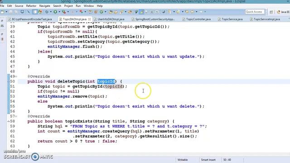Image resolution: width=290 pixels, height=163 pixels.
Task: Click the Previous Annotation arrow icon
Action: [x=178, y=12]
